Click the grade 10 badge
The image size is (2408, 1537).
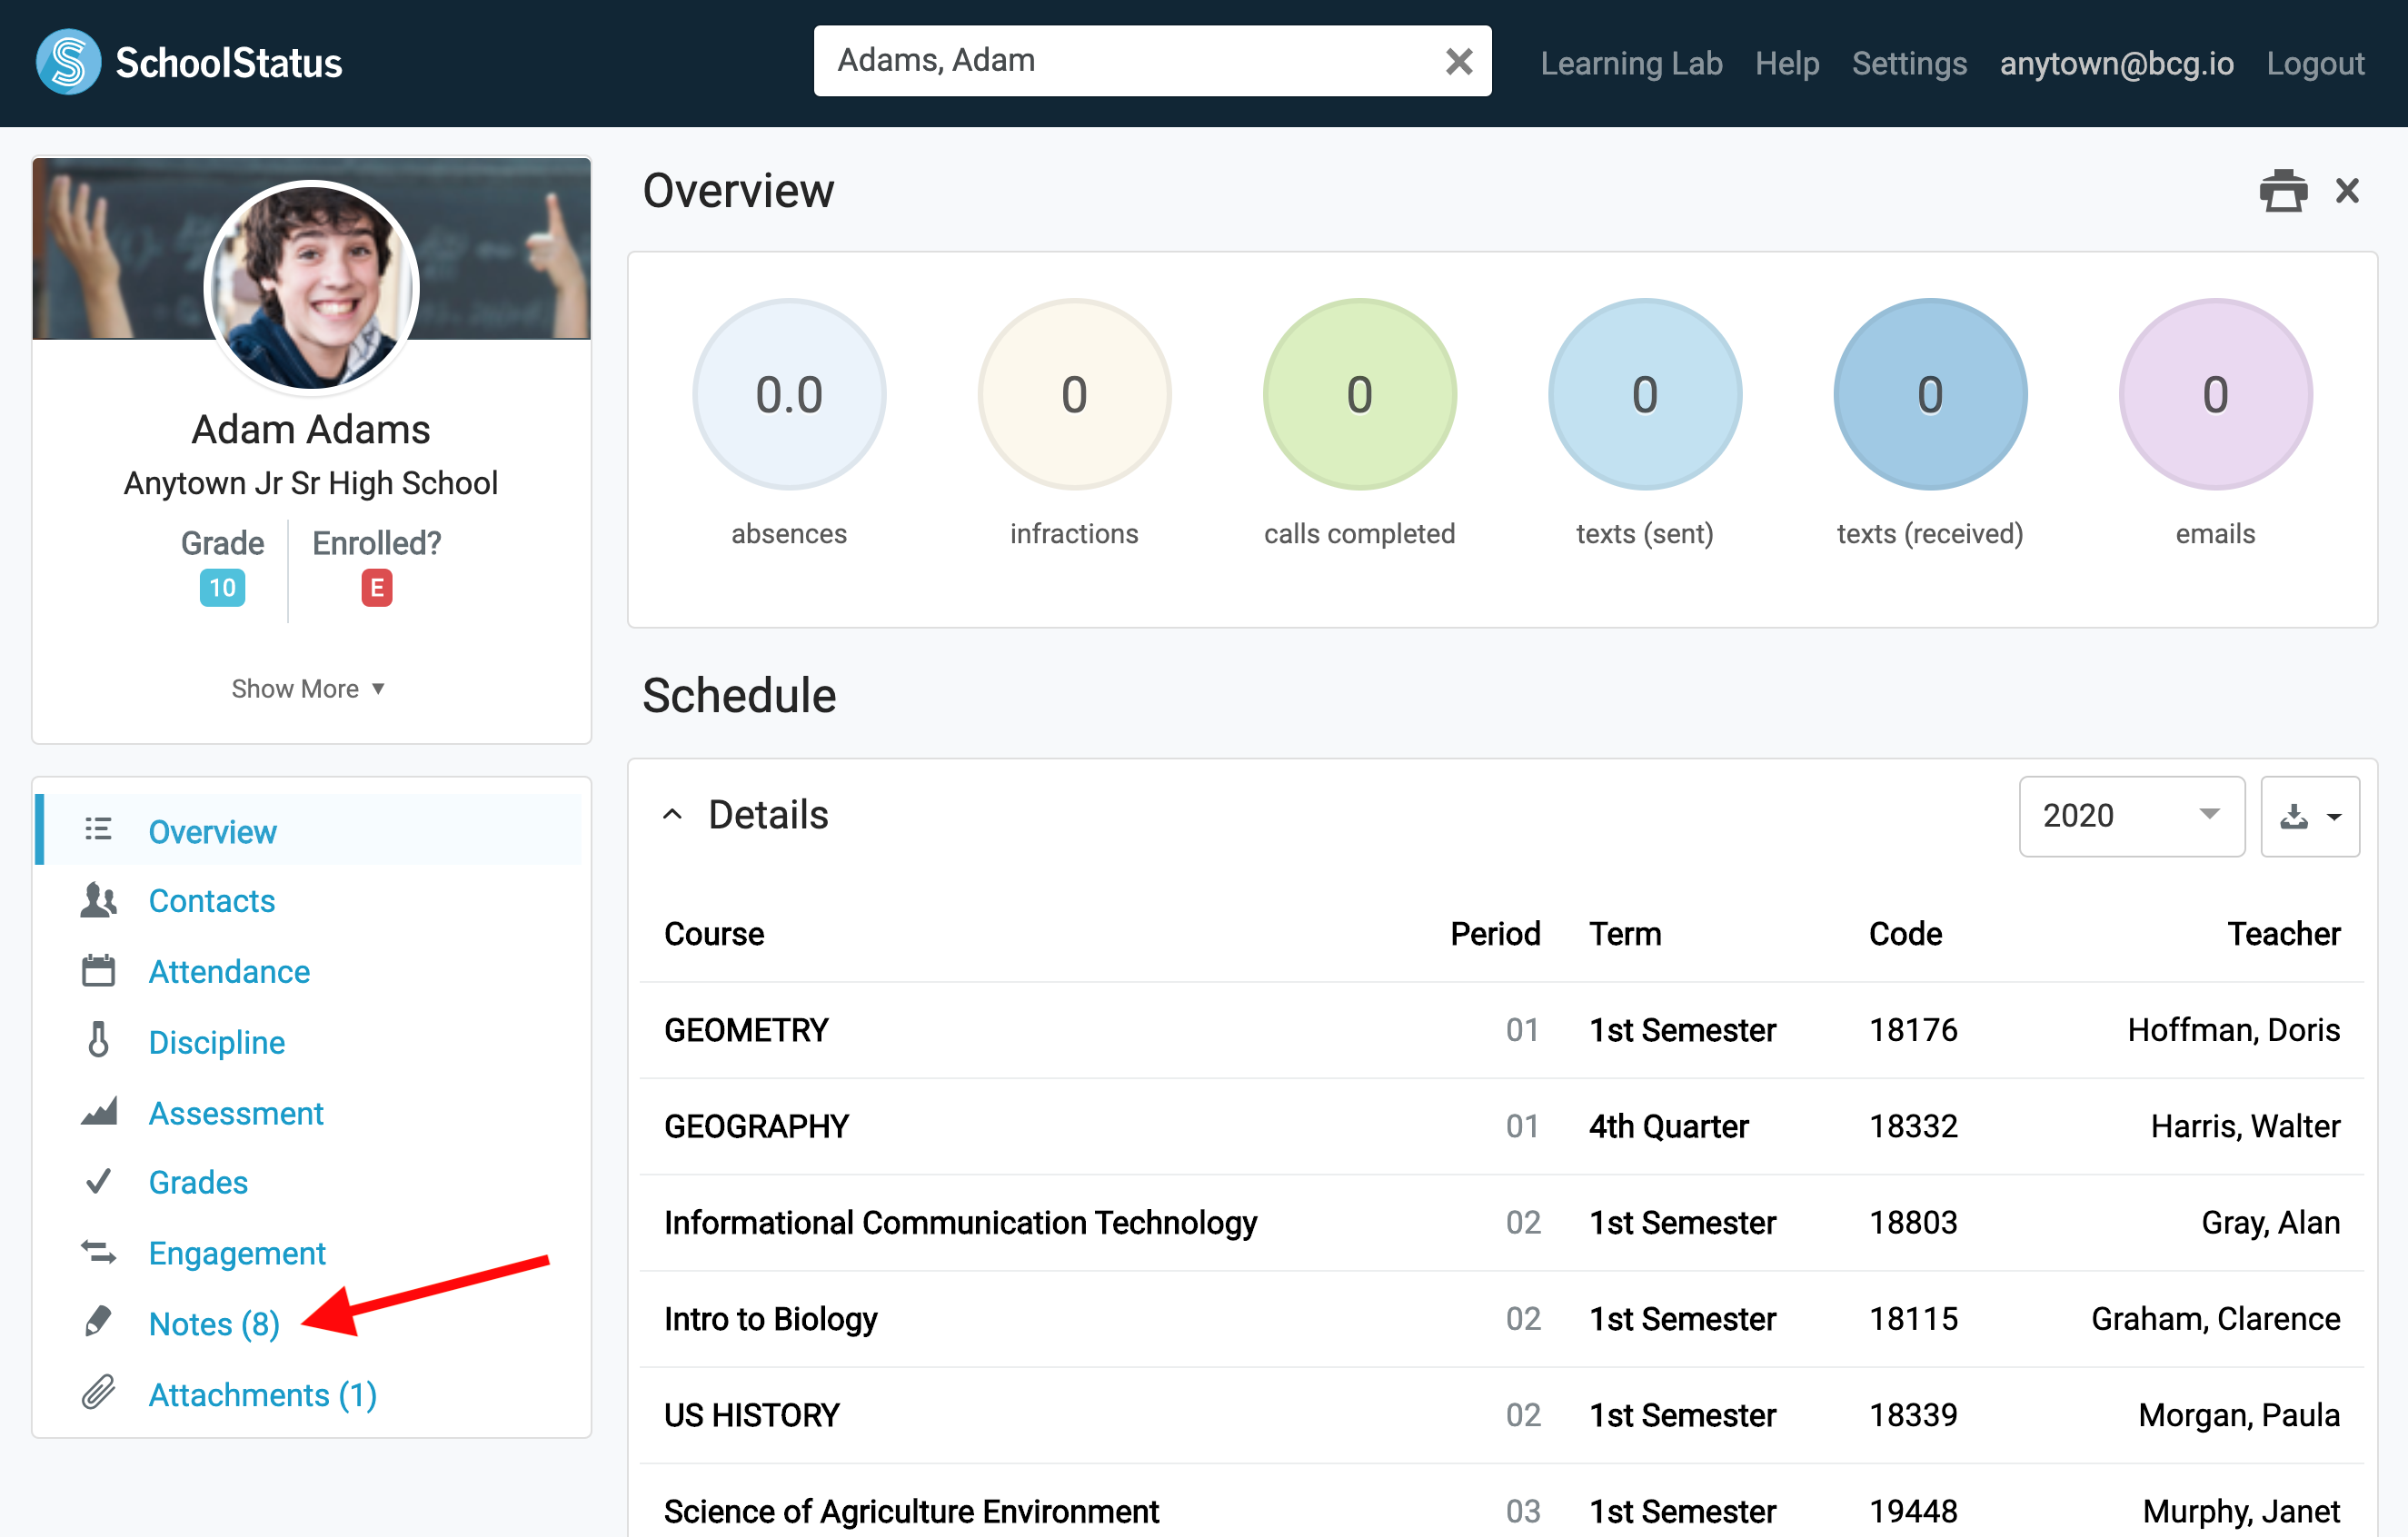click(x=222, y=587)
